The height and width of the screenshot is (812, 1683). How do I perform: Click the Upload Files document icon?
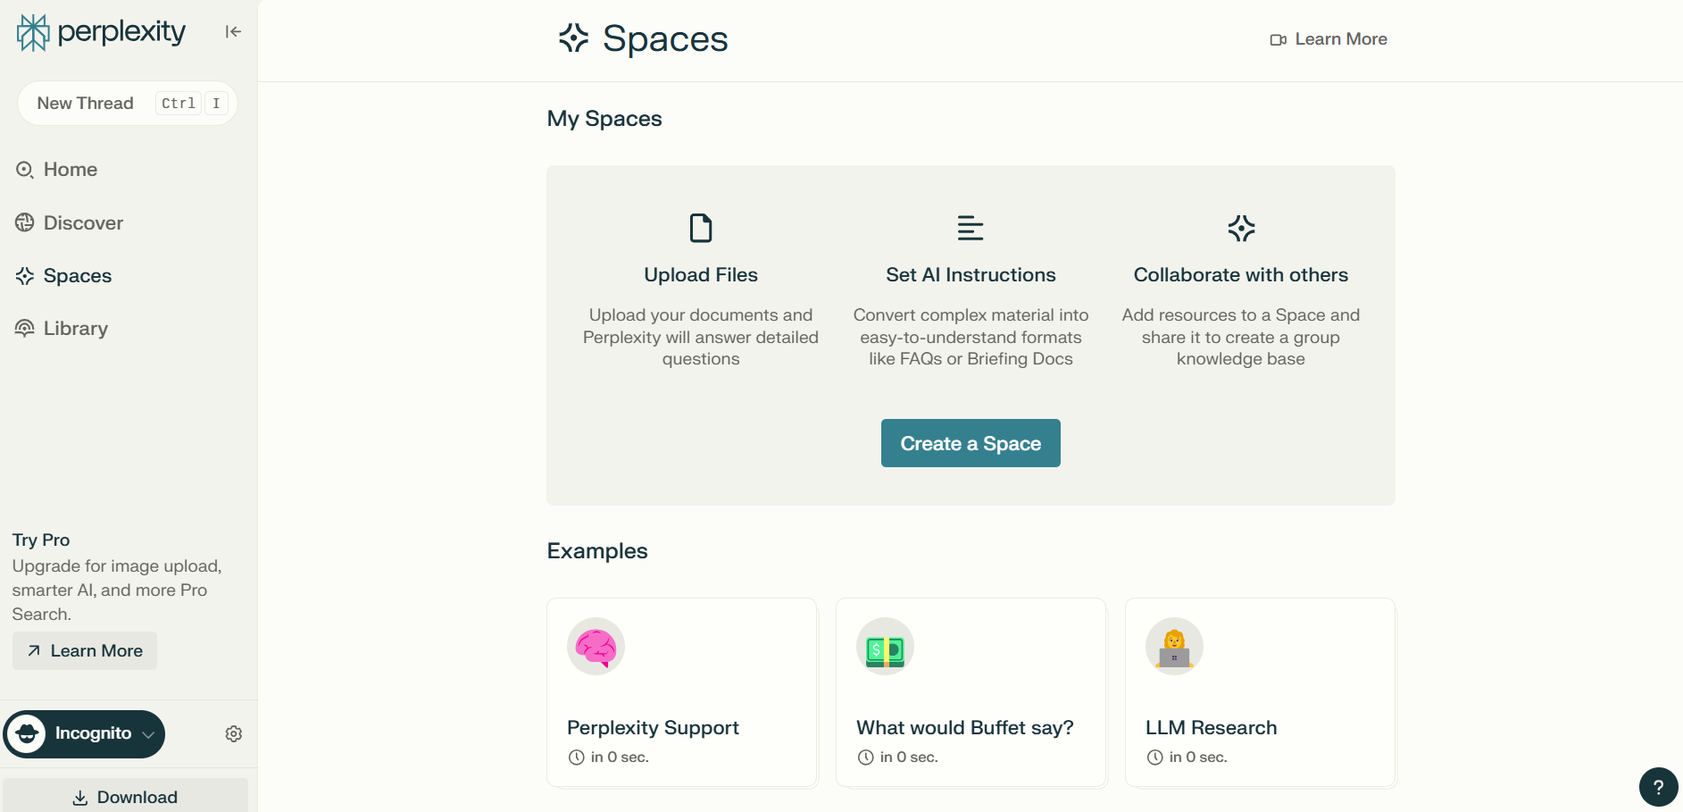[701, 229]
